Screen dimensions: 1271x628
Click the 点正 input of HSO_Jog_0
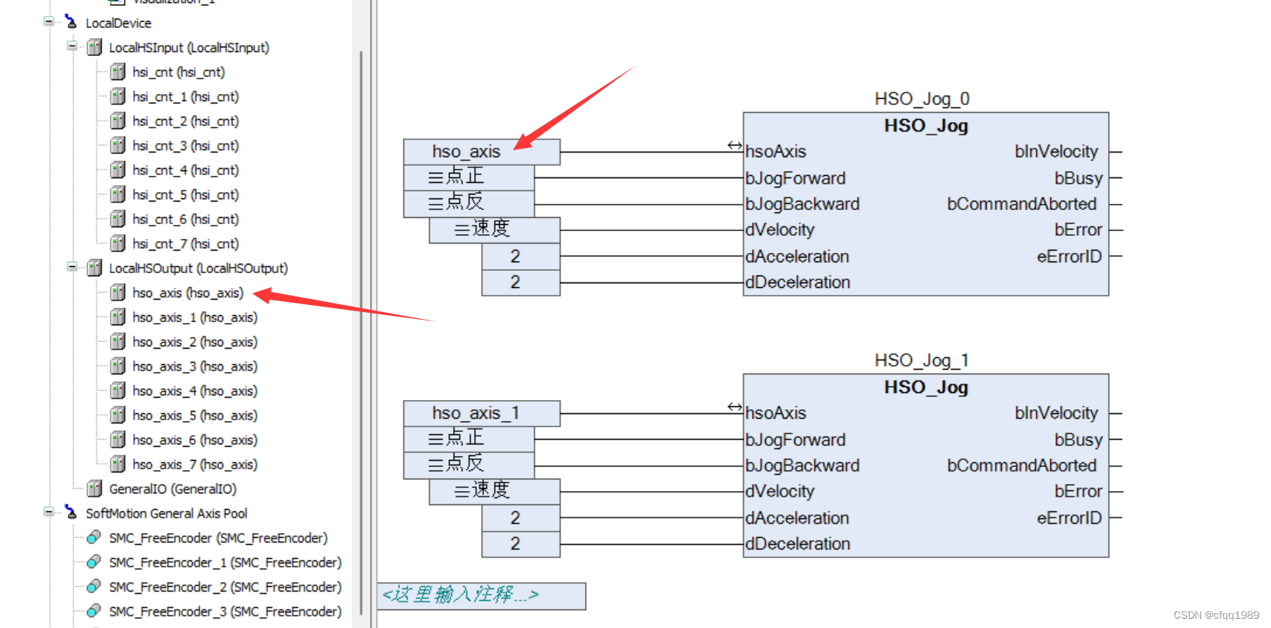tap(469, 177)
